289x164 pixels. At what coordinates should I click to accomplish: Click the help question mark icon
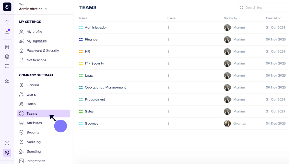click(x=7, y=143)
